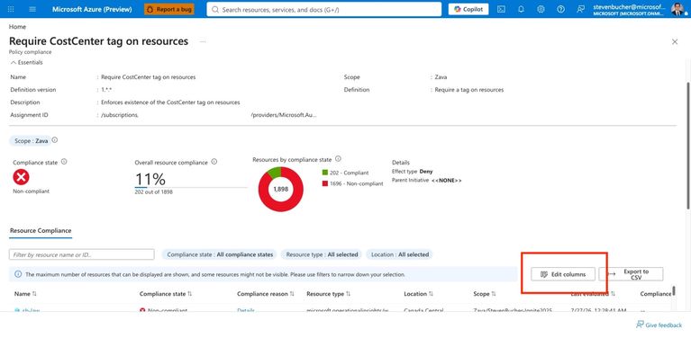The height and width of the screenshot is (338, 691).
Task: Click the Give feedback link
Action: pyautogui.click(x=659, y=325)
